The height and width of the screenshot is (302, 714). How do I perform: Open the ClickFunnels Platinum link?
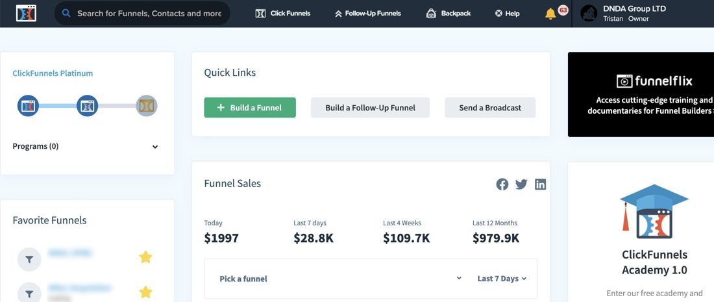(53, 73)
